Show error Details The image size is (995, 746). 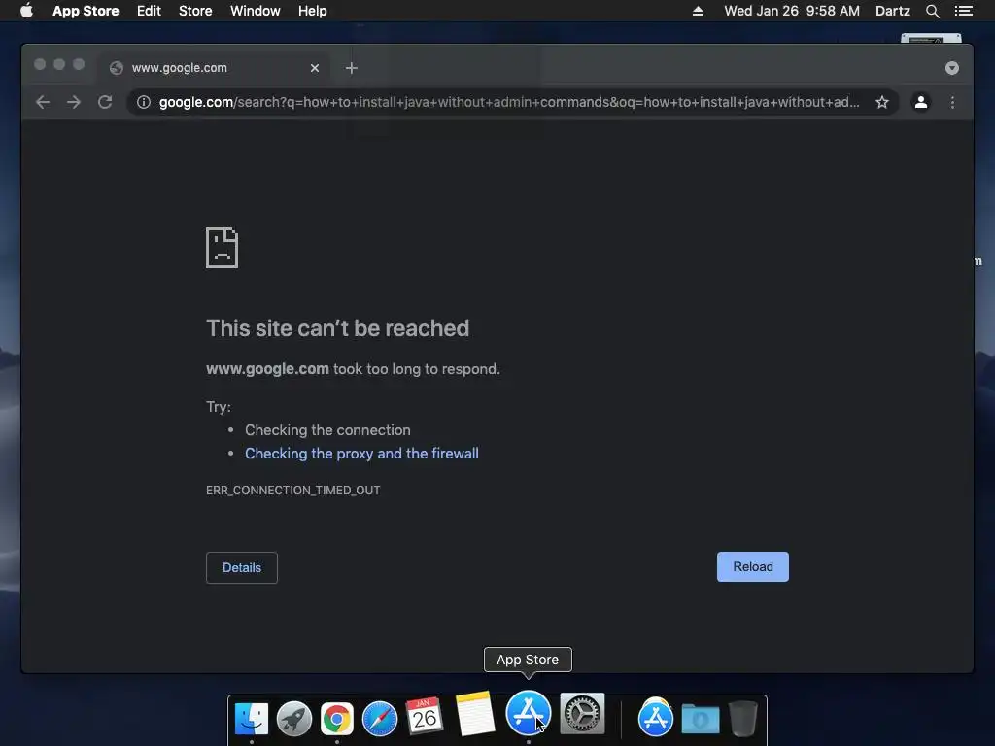242,567
